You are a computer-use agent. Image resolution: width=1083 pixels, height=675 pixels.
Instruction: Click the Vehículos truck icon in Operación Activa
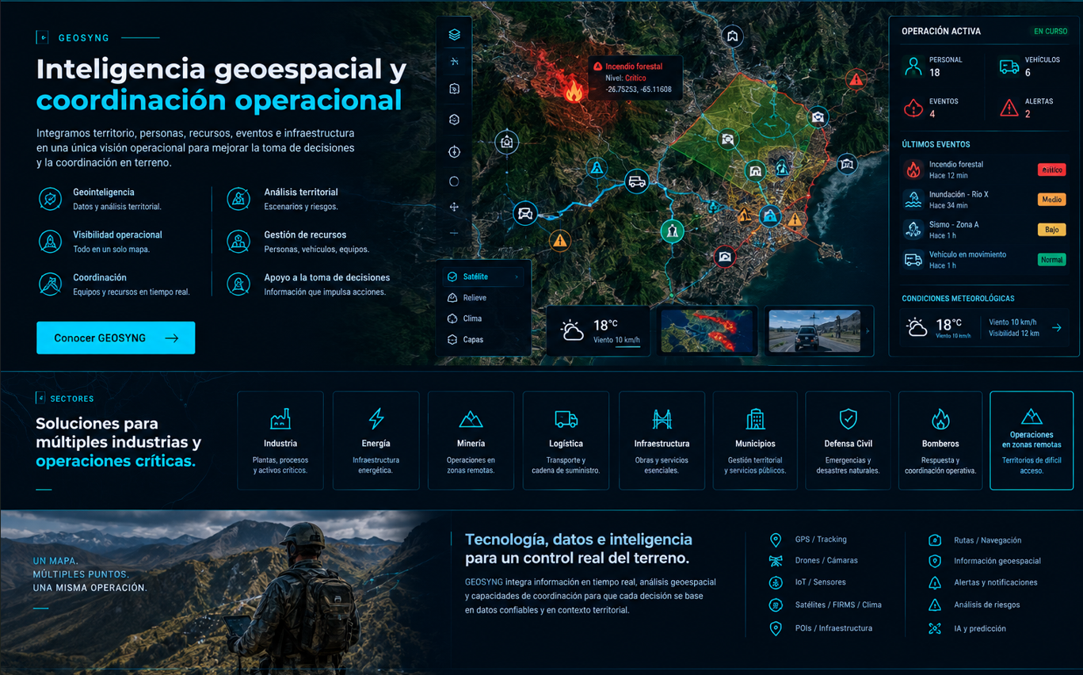click(x=1009, y=67)
